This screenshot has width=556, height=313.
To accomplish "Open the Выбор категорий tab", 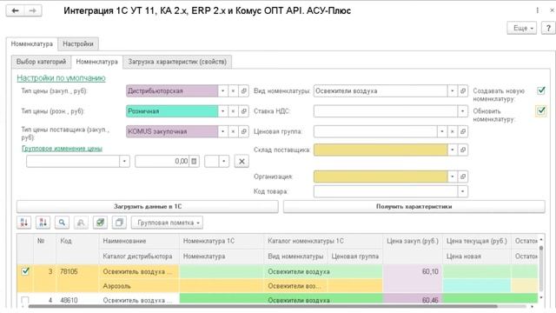I will (41, 62).
